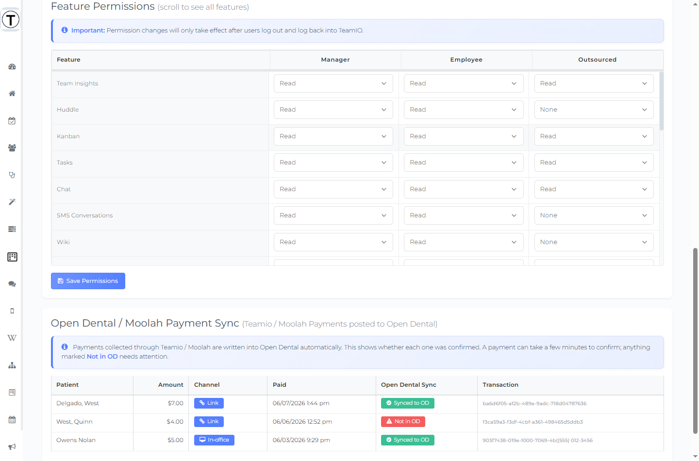699x461 pixels.
Task: Open Outsourced dropdown for Chat
Action: [594, 189]
